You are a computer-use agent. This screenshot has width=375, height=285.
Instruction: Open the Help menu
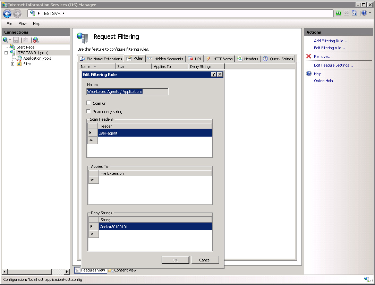click(x=36, y=24)
